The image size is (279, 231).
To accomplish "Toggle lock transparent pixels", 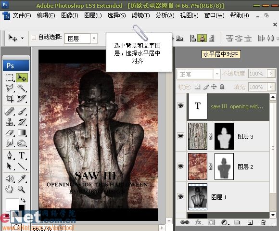I will pyautogui.click(x=197, y=87).
